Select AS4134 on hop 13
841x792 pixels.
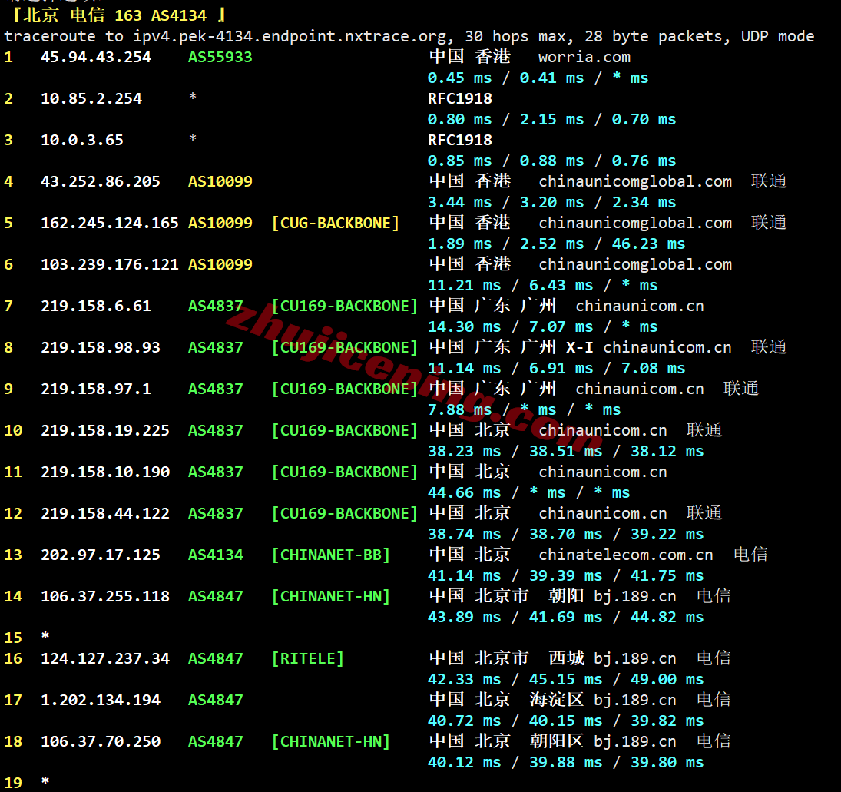pyautogui.click(x=216, y=555)
